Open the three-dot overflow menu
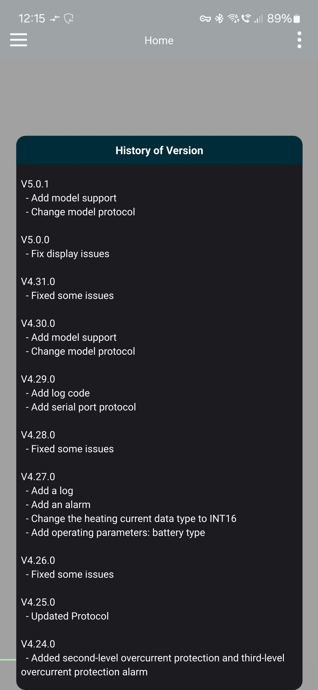Image resolution: width=318 pixels, height=690 pixels. 299,40
